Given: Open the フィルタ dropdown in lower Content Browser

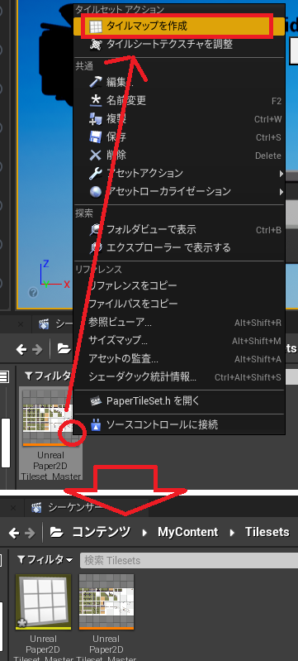Looking at the screenshot, I should 45,560.
